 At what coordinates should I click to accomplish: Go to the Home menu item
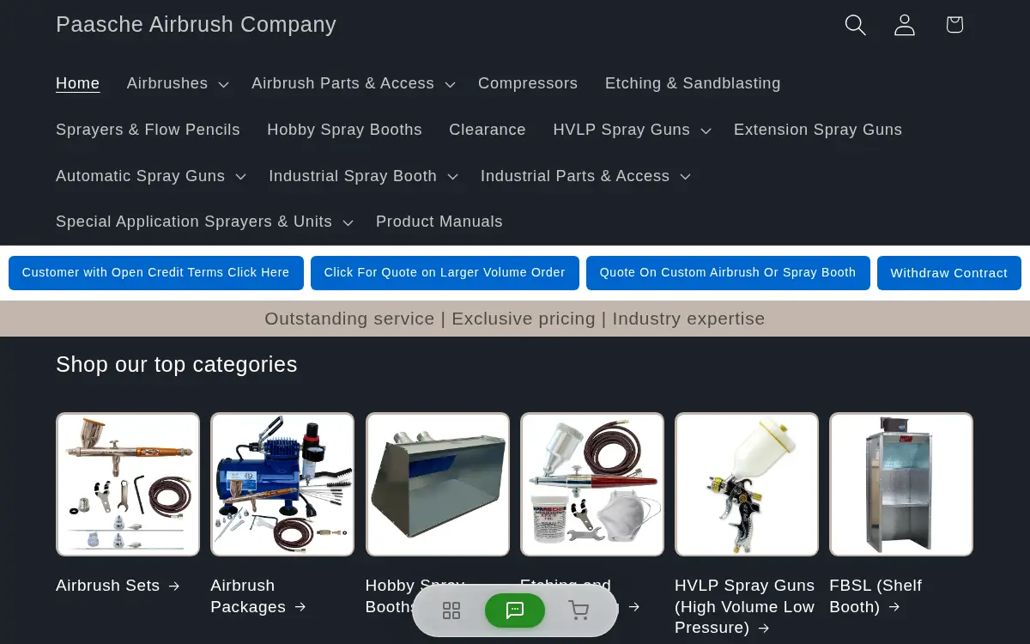click(x=78, y=83)
